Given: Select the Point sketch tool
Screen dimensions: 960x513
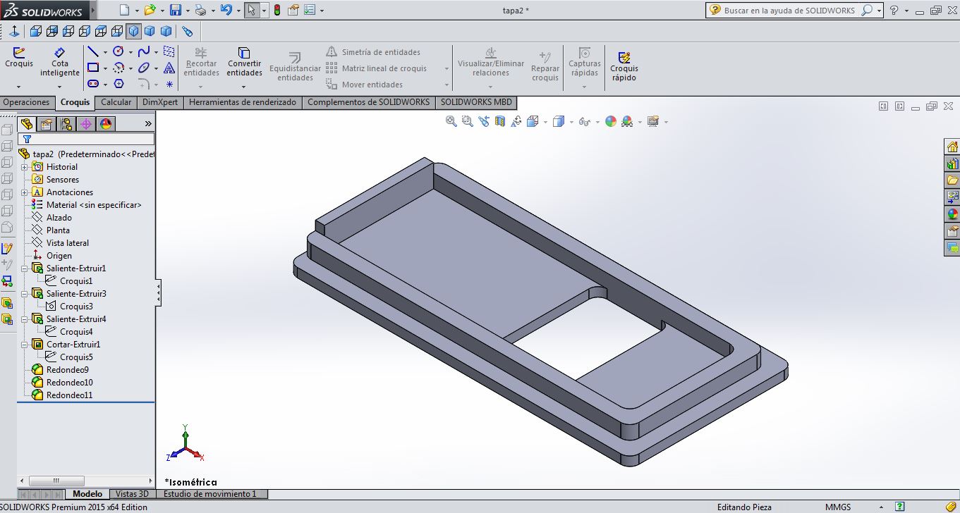Looking at the screenshot, I should (169, 84).
